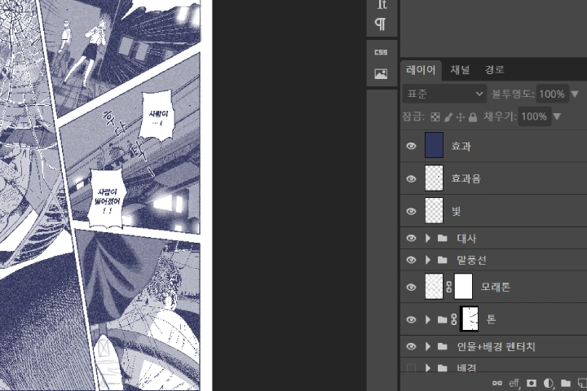Show the hidden 배경 group
This screenshot has width=587, height=391.
(411, 367)
